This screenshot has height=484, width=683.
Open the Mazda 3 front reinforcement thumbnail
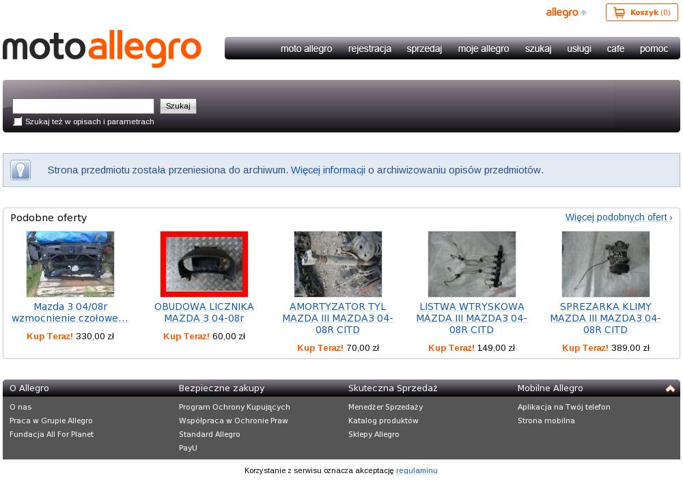pos(70,264)
